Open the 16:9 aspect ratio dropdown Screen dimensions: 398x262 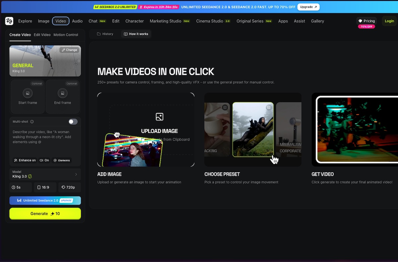(45, 187)
